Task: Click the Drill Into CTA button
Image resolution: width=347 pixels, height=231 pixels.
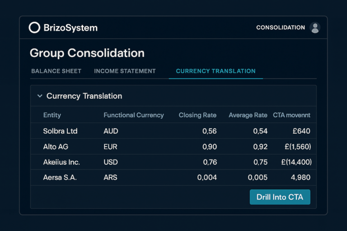Action: (x=280, y=197)
